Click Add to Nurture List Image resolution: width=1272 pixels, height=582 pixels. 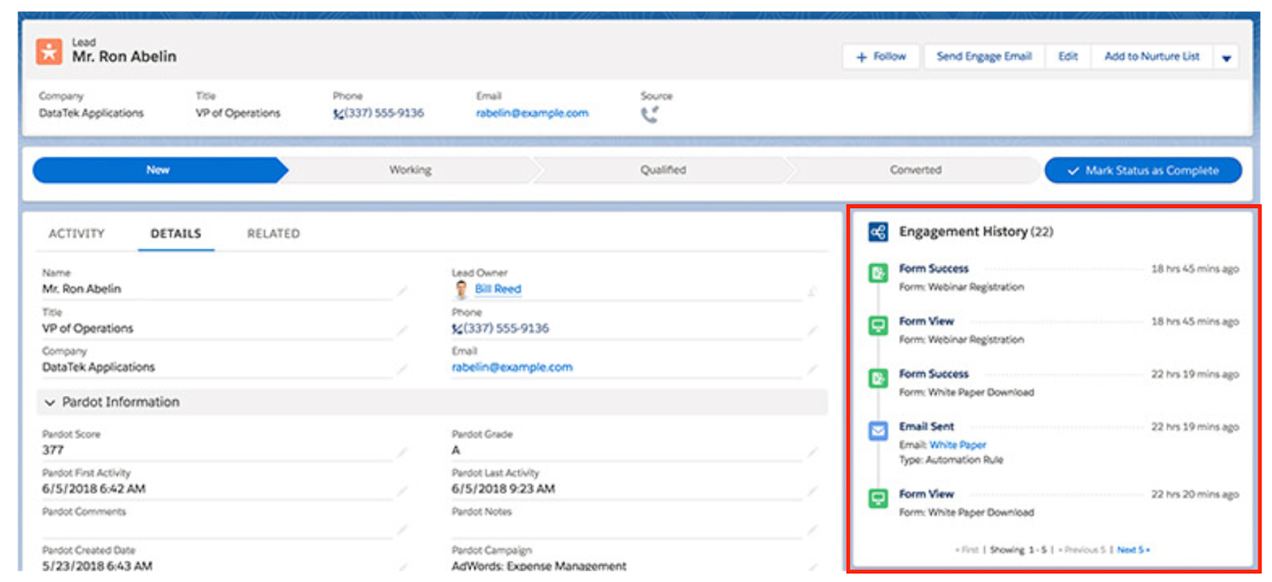[x=1152, y=57]
